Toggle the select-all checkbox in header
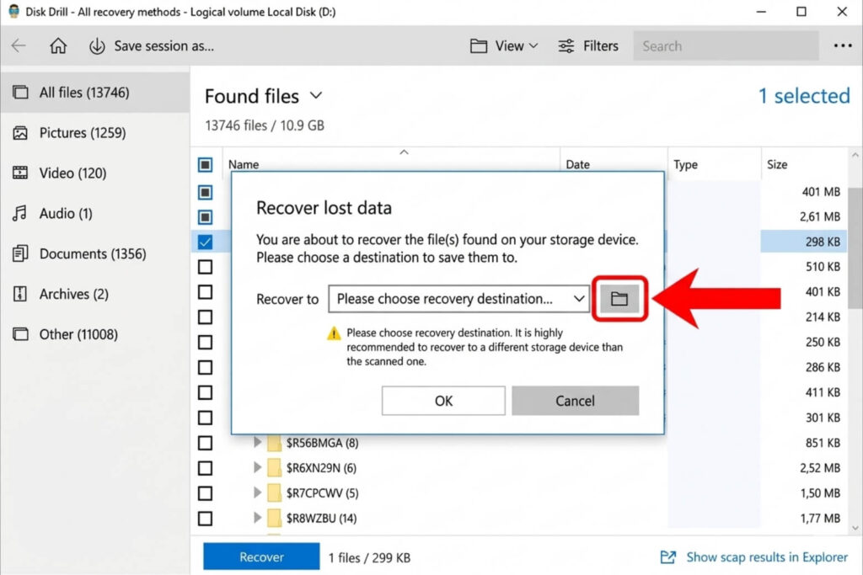The height and width of the screenshot is (575, 863). [205, 165]
